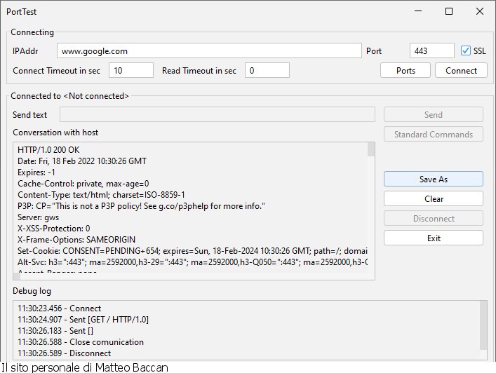Click the Exit button
Image resolution: width=496 pixels, height=373 pixels.
pos(433,238)
